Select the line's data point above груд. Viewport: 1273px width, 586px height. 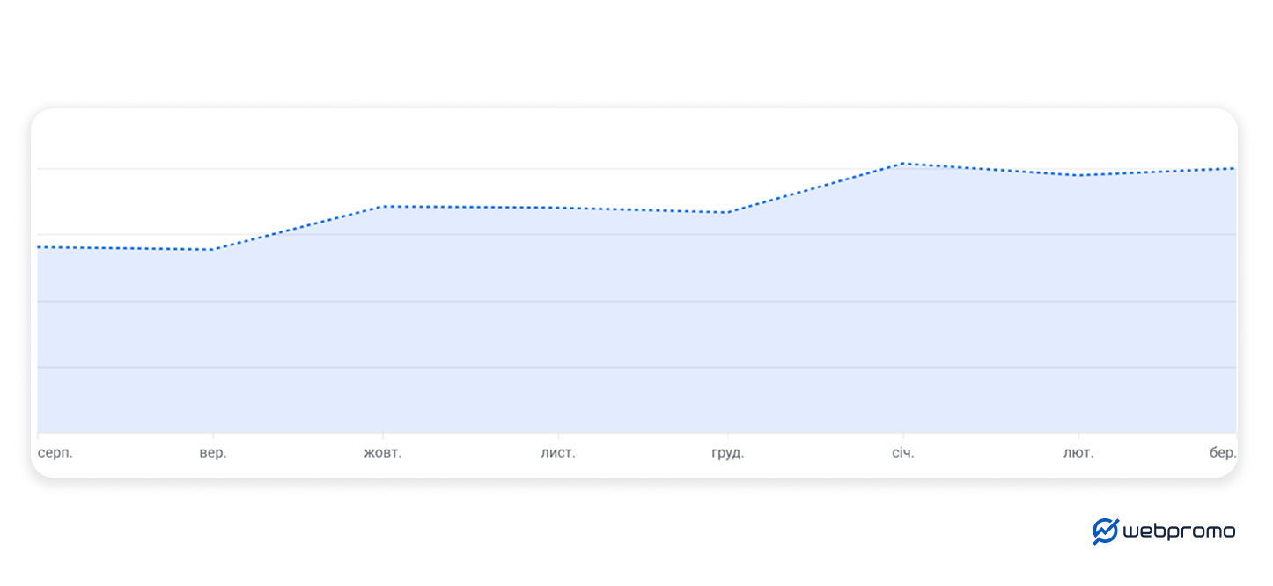[727, 212]
